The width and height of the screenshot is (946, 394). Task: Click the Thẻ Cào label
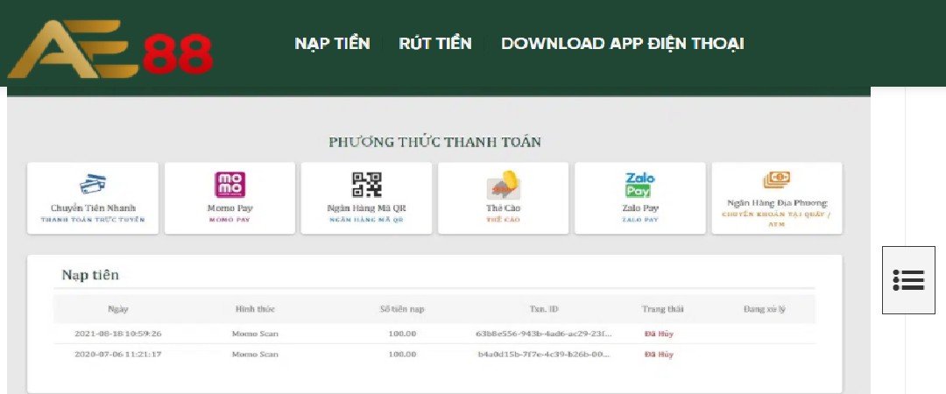[503, 208]
